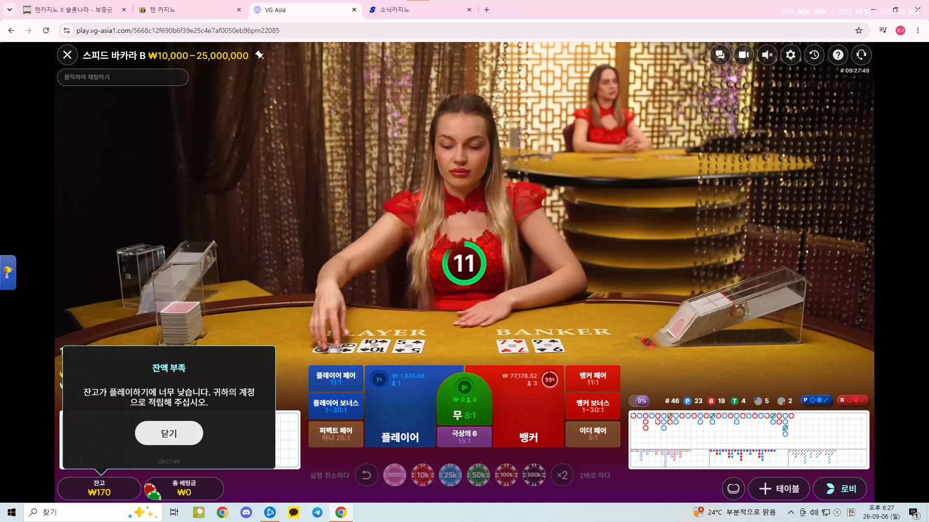
Task: Open the game settings gear
Action: click(791, 55)
